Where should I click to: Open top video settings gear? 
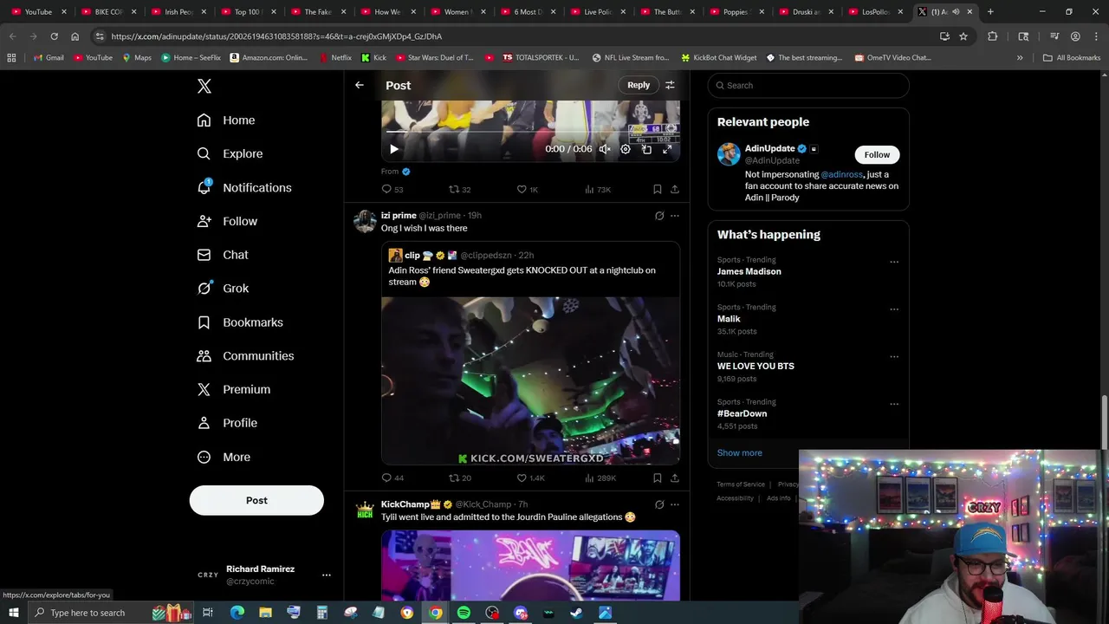coord(626,149)
